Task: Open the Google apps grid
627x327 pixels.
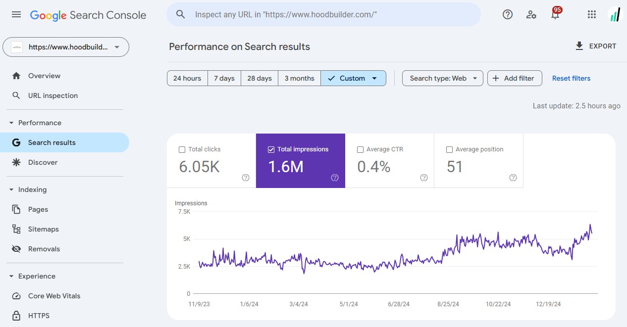Action: pos(591,15)
